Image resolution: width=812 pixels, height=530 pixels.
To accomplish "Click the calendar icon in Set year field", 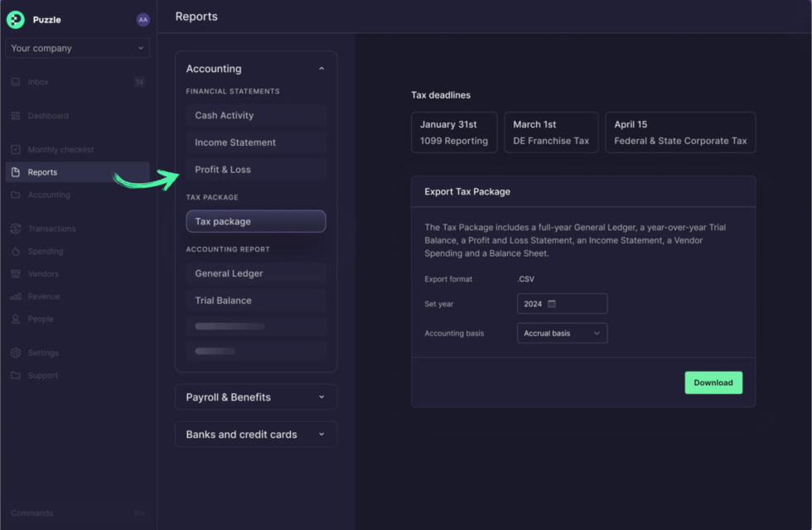I will 552,304.
